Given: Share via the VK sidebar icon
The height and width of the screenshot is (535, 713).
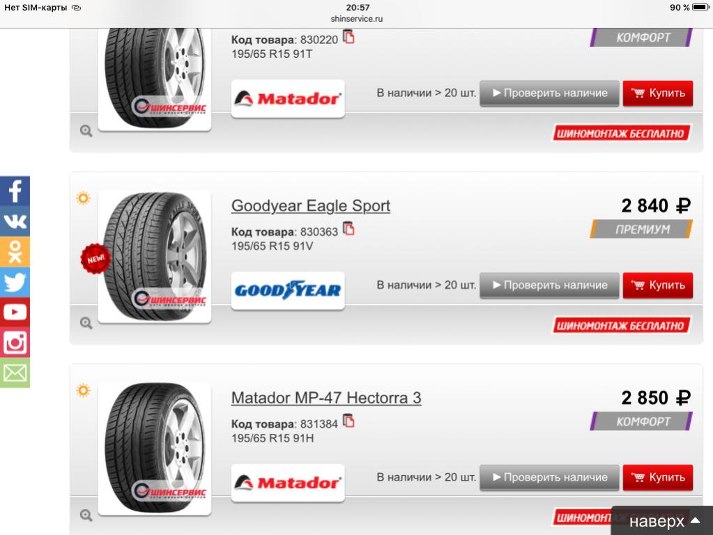Looking at the screenshot, I should 15,221.
